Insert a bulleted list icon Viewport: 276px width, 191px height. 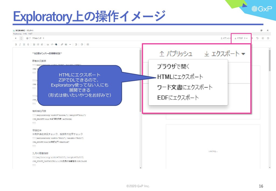coord(38,44)
